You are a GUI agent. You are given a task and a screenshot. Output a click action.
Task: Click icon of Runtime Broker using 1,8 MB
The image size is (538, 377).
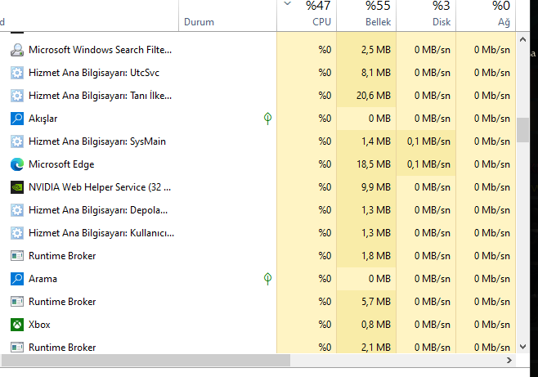tap(17, 256)
